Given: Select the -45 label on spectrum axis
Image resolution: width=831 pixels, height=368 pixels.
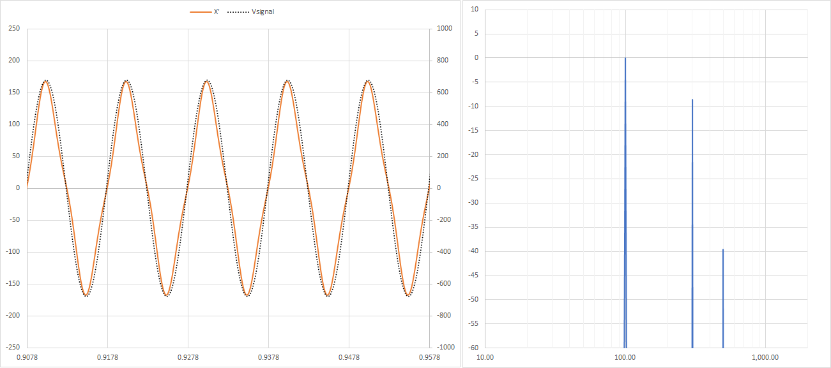Looking at the screenshot, I should click(x=473, y=275).
